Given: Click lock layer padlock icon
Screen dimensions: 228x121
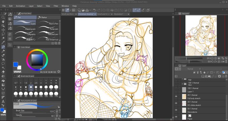Looking at the screenshot, I should [x=204, y=72].
